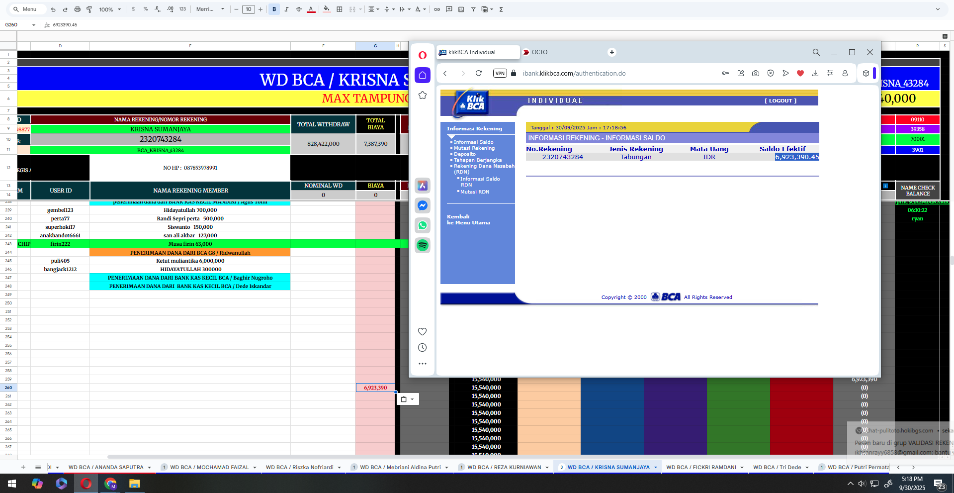Click the font size input field
Viewport: 954px width, 493px height.
click(248, 9)
